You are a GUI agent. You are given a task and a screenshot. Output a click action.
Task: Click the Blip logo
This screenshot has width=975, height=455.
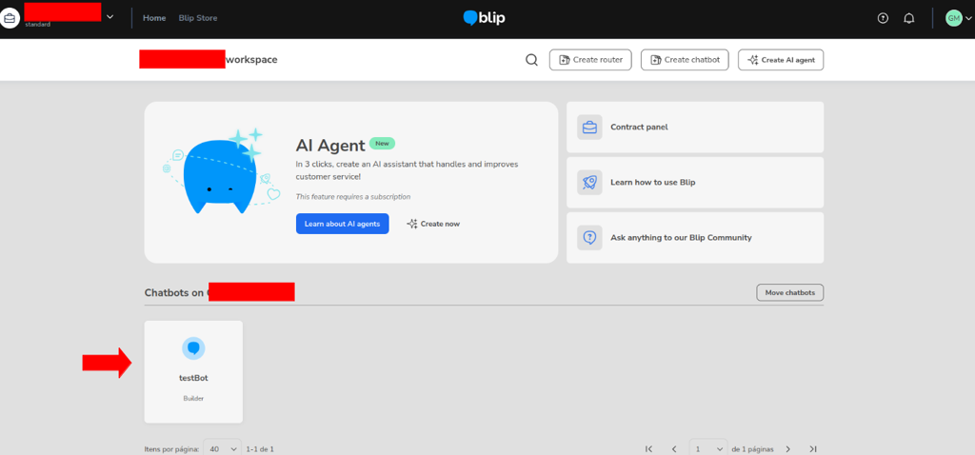coord(484,18)
